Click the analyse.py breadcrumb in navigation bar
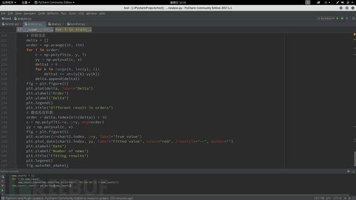The height and width of the screenshot is (200, 356). (23, 19)
